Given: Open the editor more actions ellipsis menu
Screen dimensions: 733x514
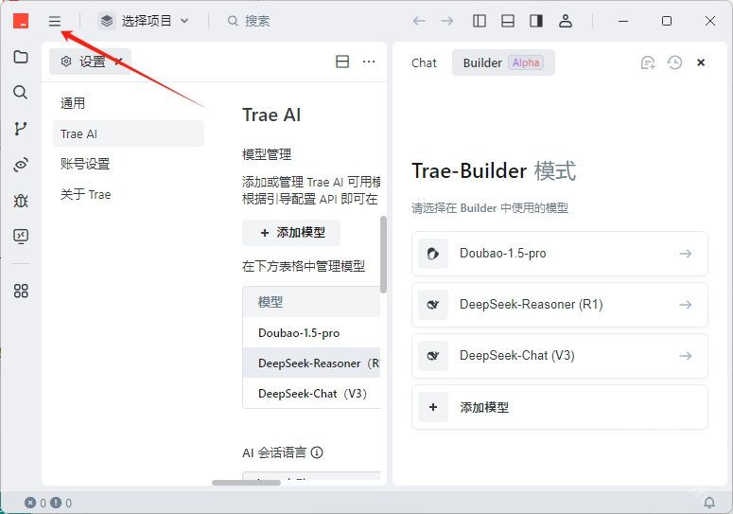Looking at the screenshot, I should coord(369,62).
